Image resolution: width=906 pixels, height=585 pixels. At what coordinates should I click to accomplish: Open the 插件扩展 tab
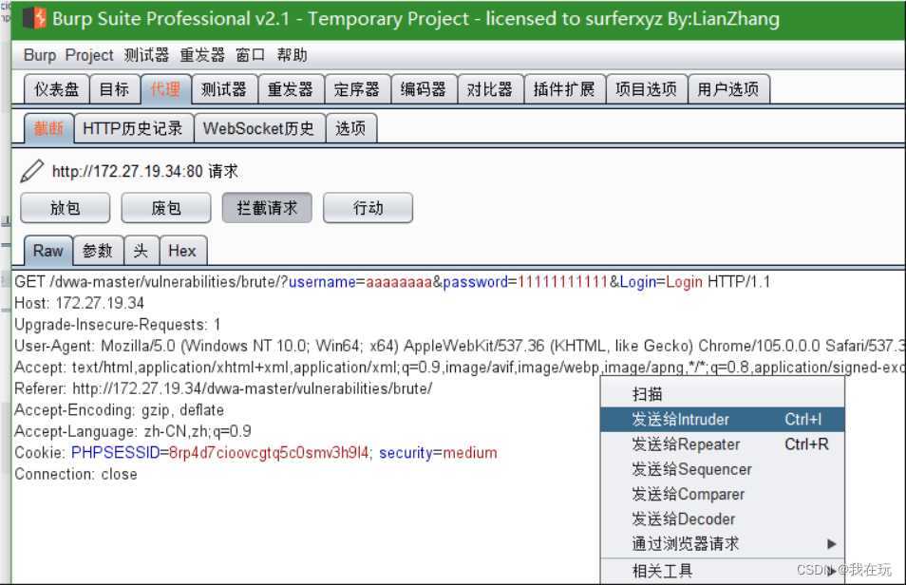tap(564, 89)
